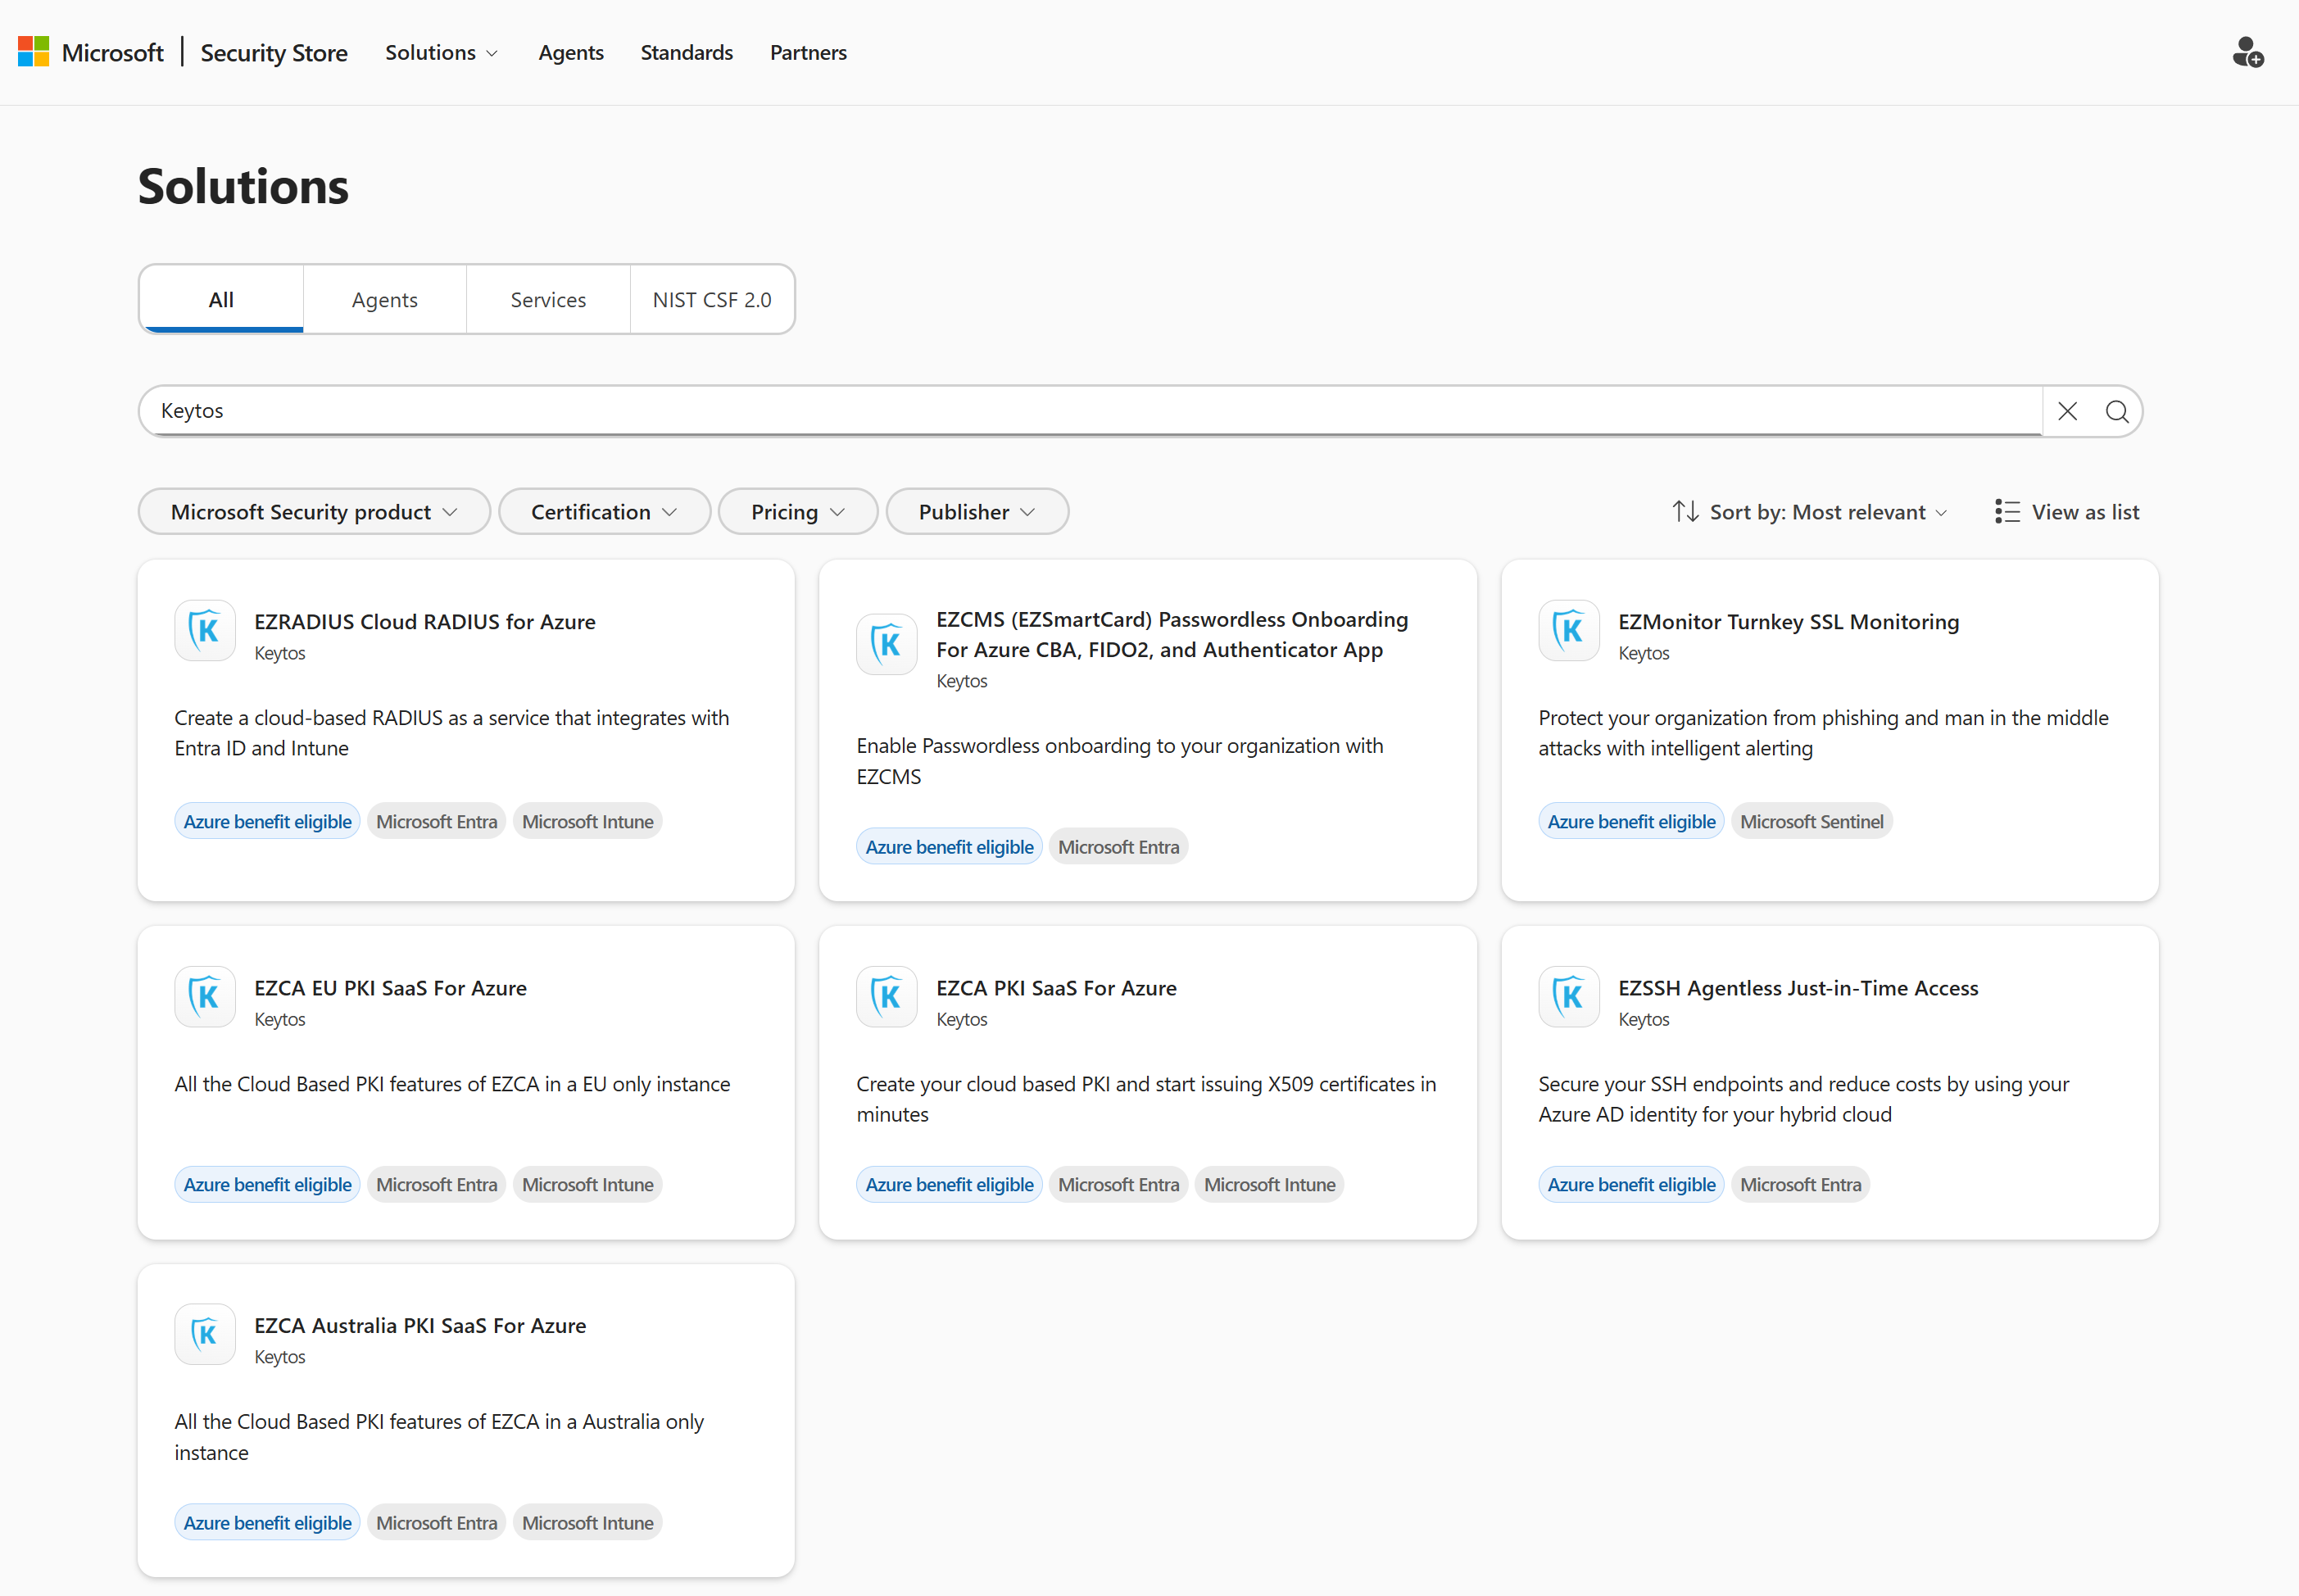This screenshot has height=1596, width=2299.
Task: Expand the Pricing filter dropdown
Action: click(x=797, y=512)
